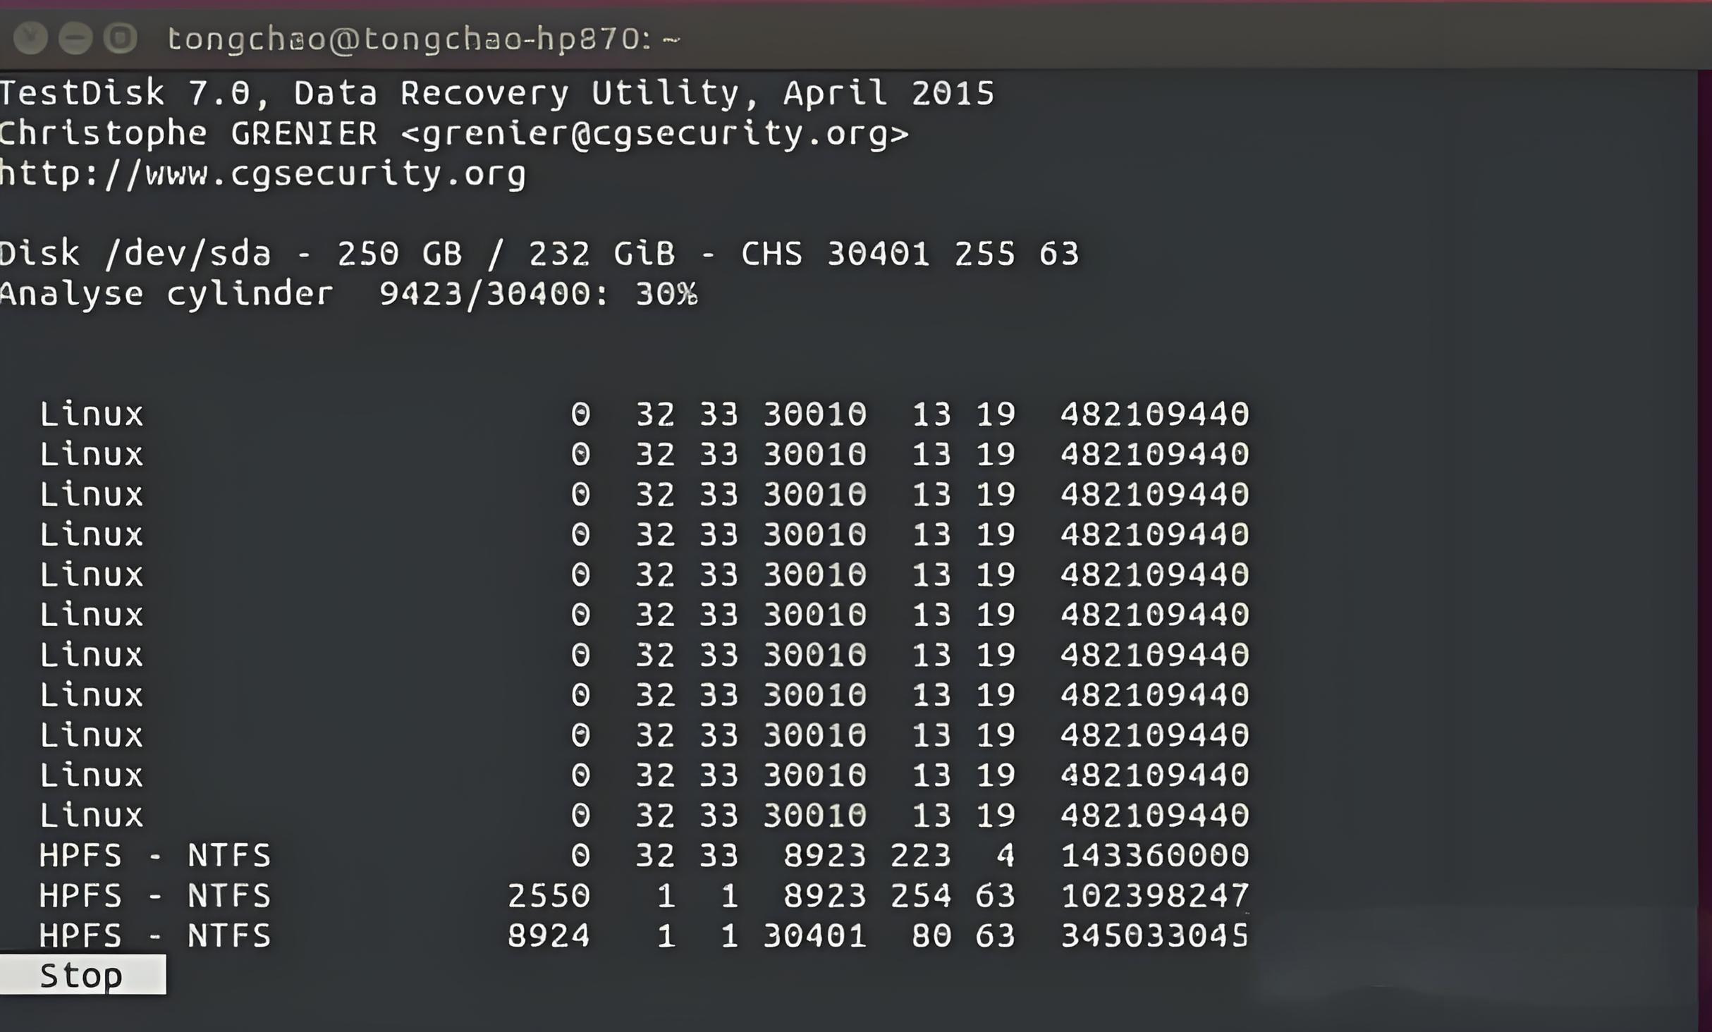Open the http://www.cgsecurity.org link
Viewport: 1712px width, 1032px height.
click(262, 173)
